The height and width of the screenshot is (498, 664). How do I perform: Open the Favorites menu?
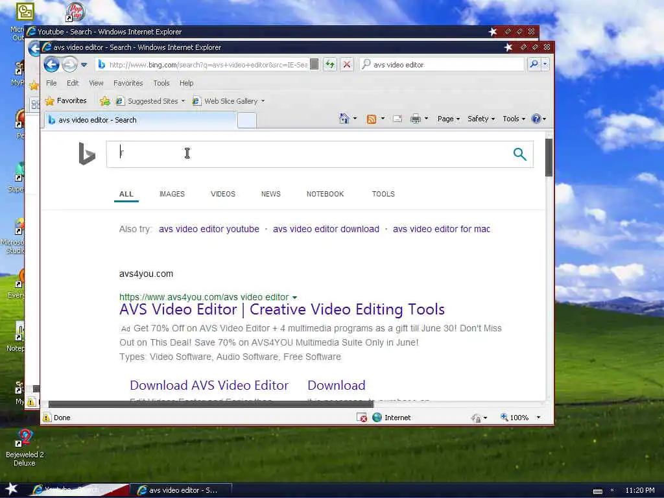point(128,83)
